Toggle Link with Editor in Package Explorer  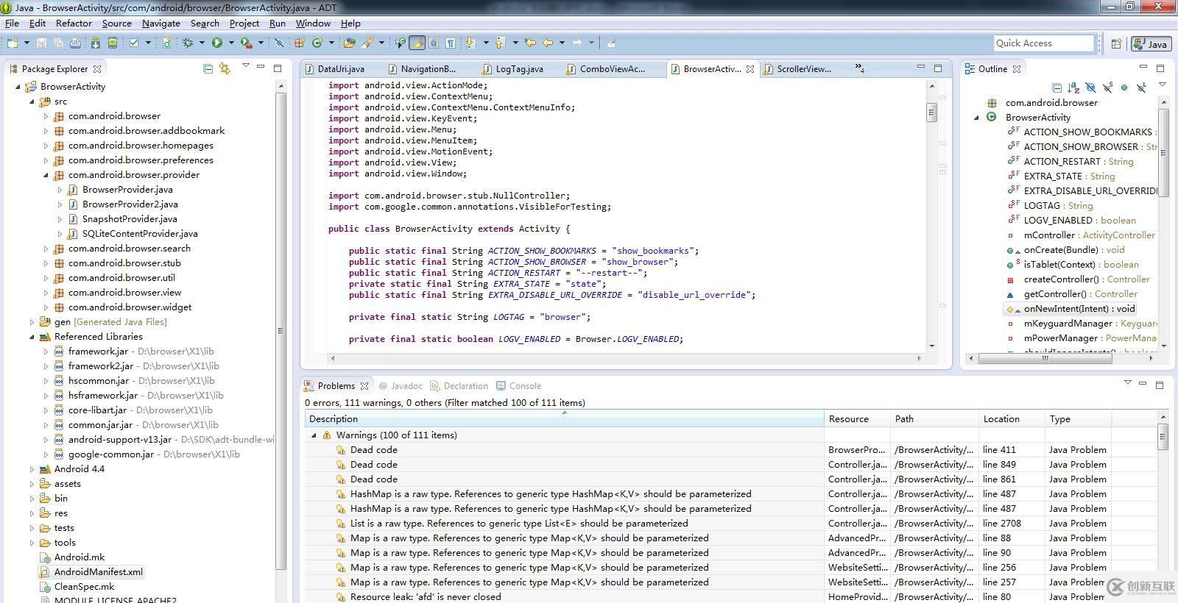225,68
